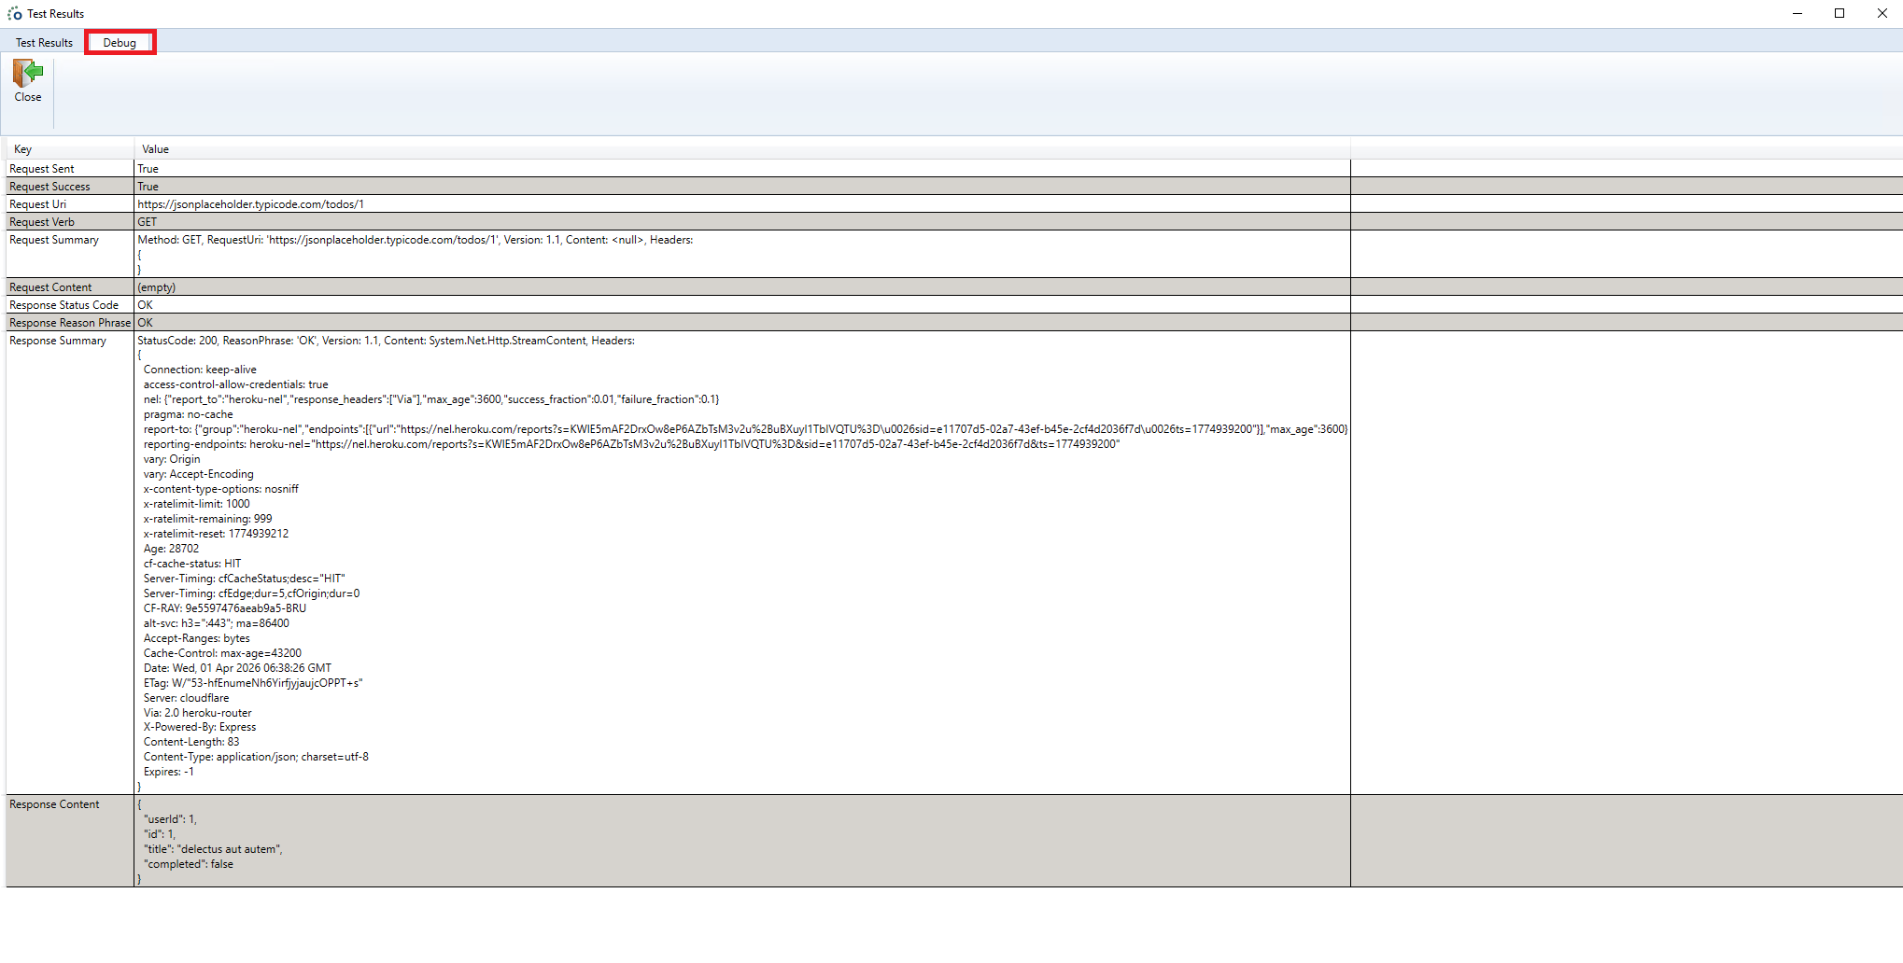The image size is (1903, 963).
Task: Select the Response Summary key cell
Action: pyautogui.click(x=70, y=563)
